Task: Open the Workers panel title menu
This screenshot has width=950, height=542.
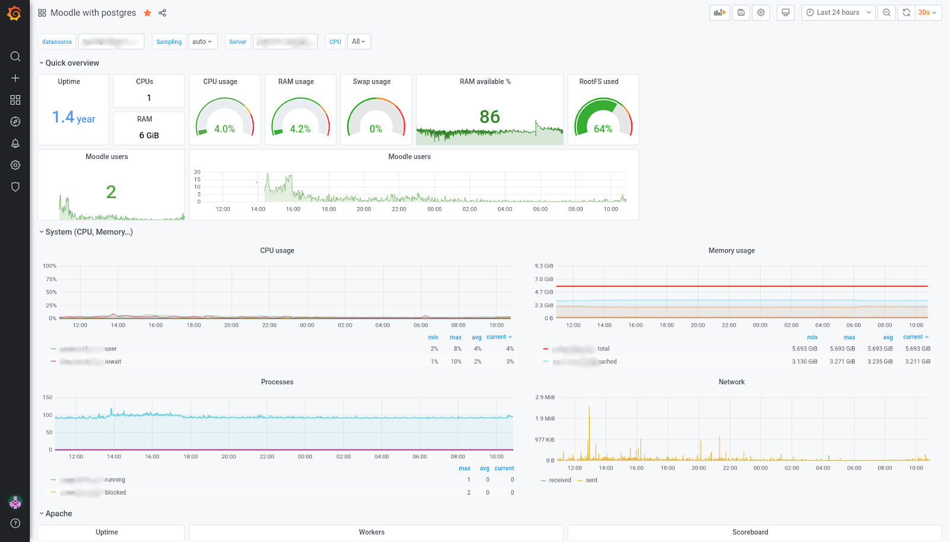Action: [x=372, y=533]
